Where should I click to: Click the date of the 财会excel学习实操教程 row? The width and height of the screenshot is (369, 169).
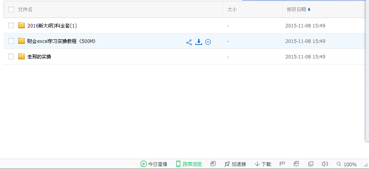(305, 41)
